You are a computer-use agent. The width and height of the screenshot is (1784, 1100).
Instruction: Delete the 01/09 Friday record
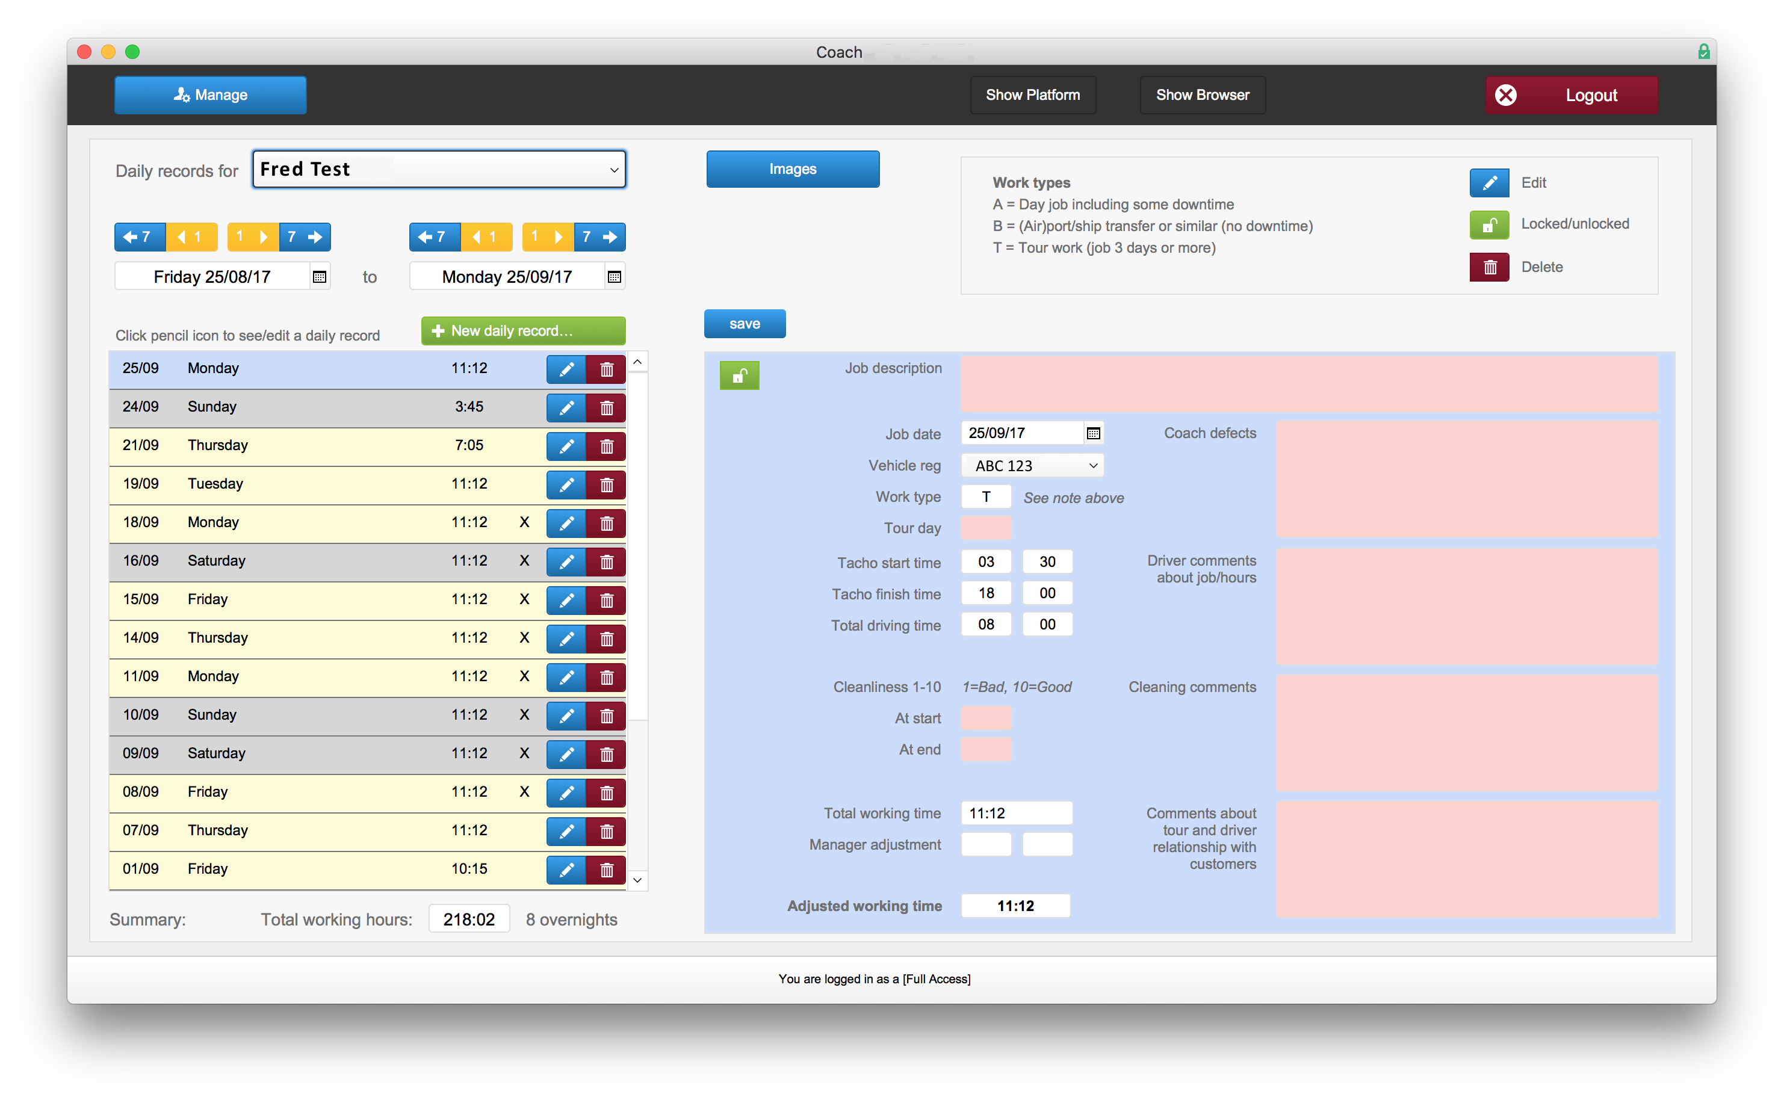click(x=606, y=870)
